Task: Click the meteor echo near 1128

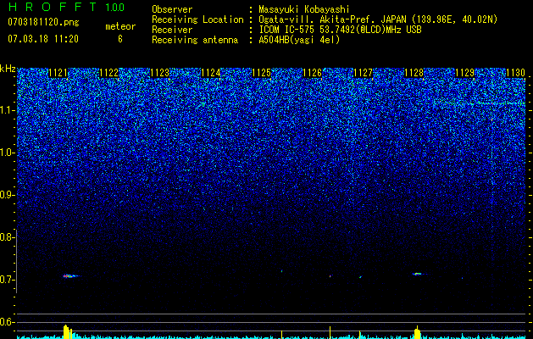Action: 418,274
